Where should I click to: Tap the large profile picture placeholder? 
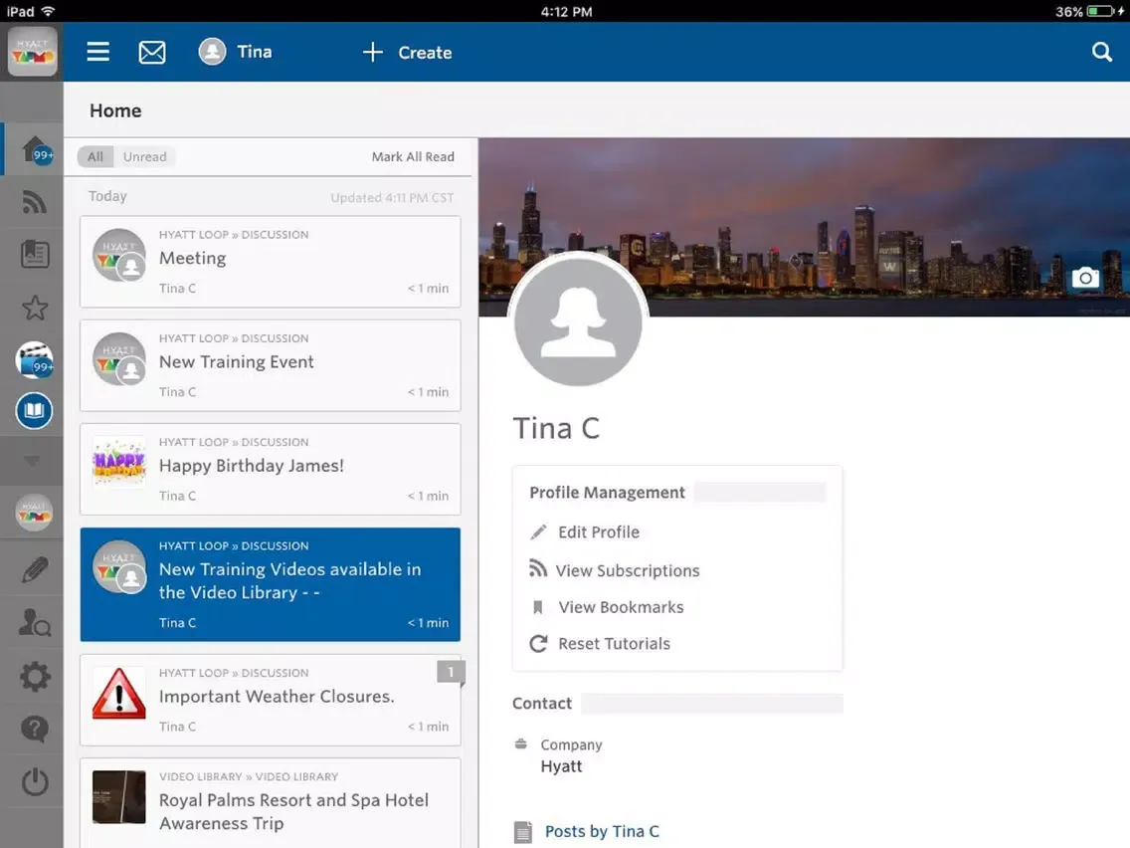pos(578,321)
